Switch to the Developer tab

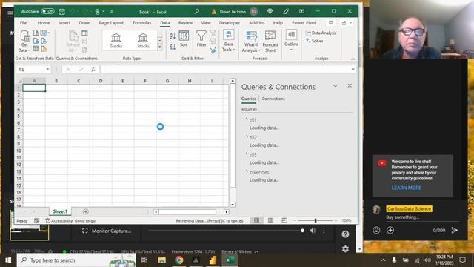230,23
